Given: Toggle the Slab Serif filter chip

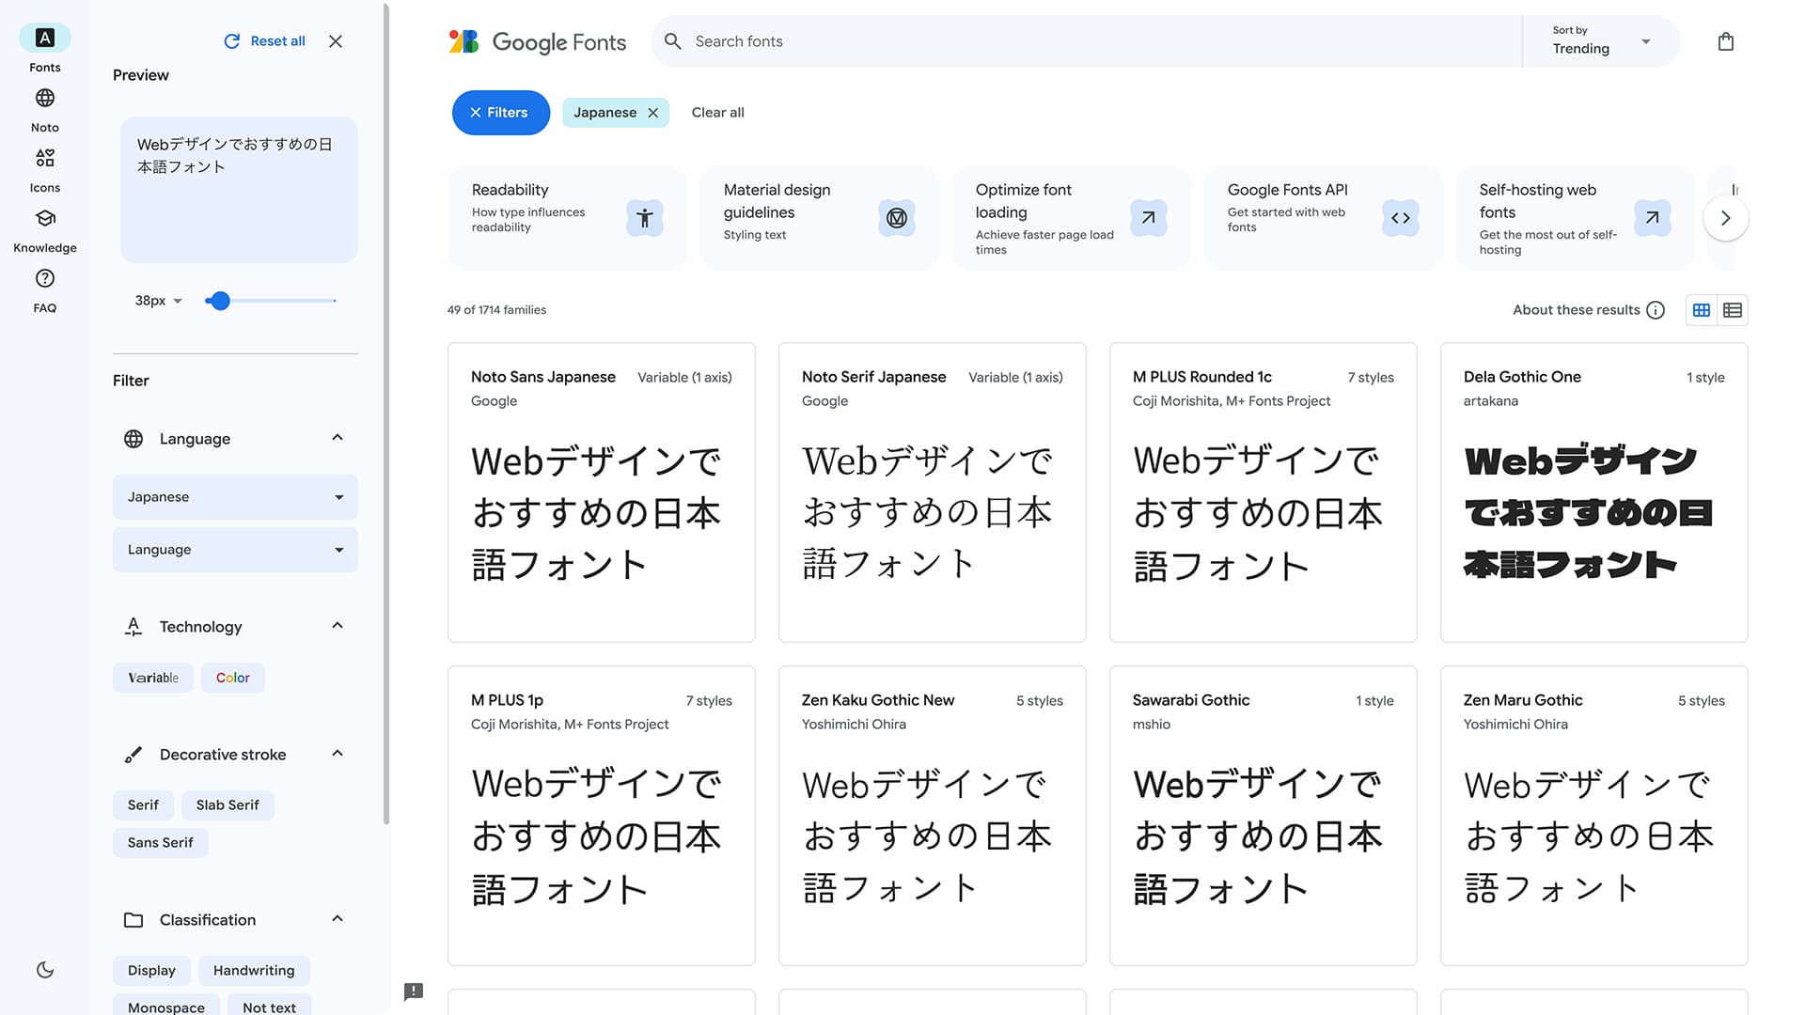Looking at the screenshot, I should coord(228,805).
